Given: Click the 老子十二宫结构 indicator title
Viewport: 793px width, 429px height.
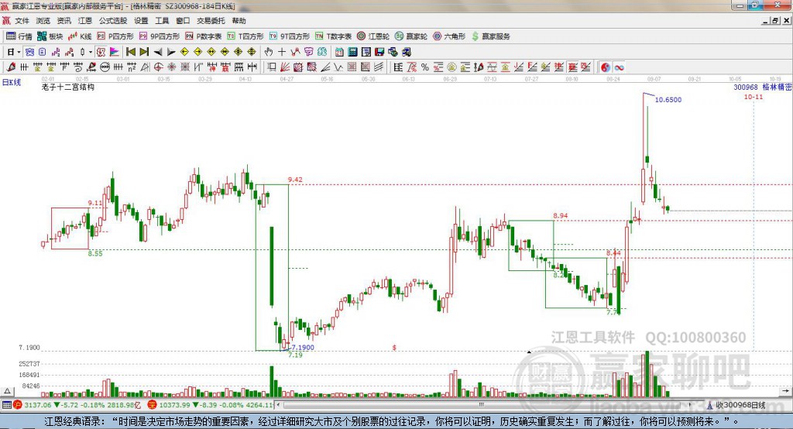Looking at the screenshot, I should 68,87.
